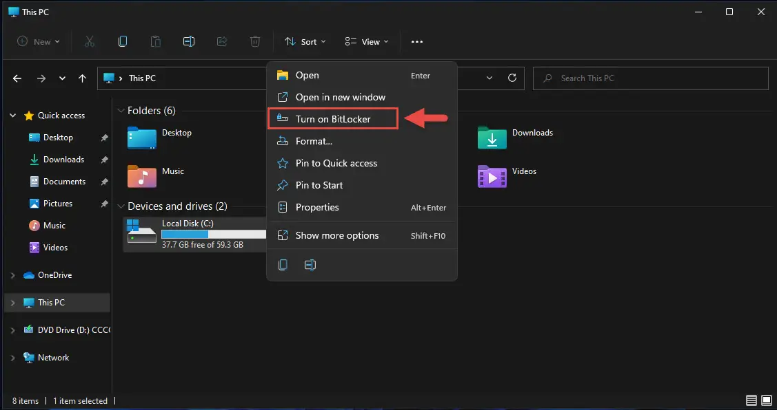The width and height of the screenshot is (777, 410).
Task: Open address bar history dropdown
Action: click(489, 78)
